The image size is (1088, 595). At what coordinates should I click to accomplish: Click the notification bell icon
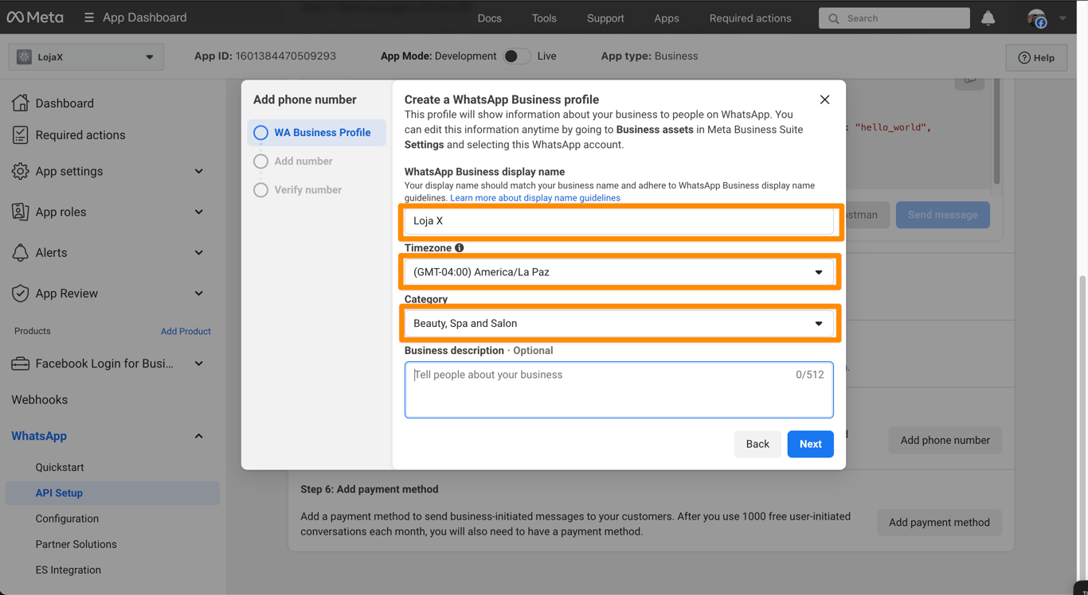click(988, 17)
